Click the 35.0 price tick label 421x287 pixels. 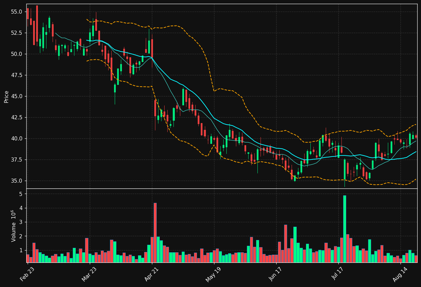pyautogui.click(x=17, y=181)
